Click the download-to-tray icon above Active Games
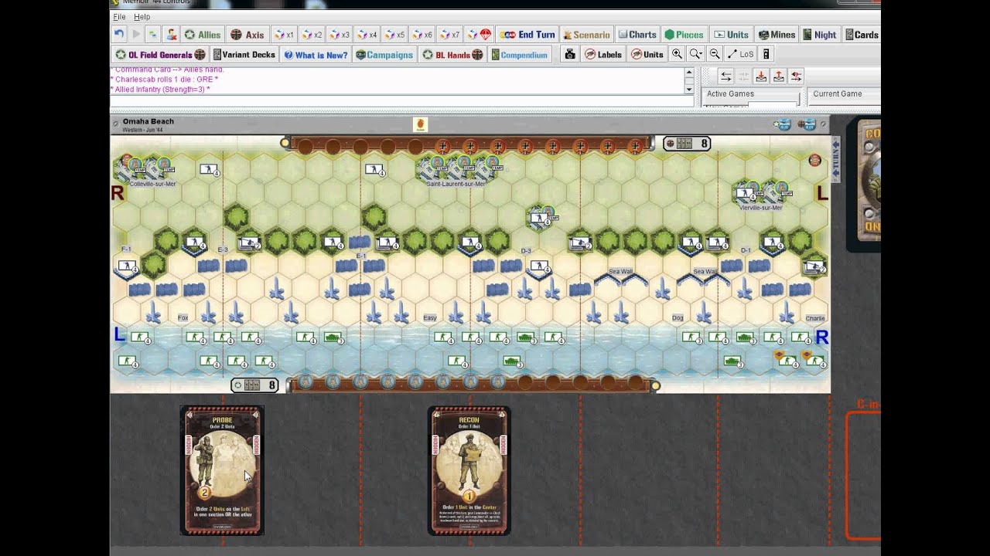This screenshot has height=556, width=990. point(761,76)
